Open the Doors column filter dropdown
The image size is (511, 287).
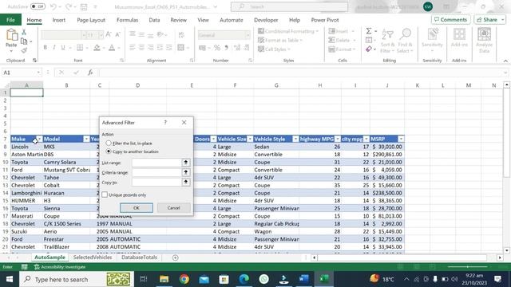tap(213, 139)
